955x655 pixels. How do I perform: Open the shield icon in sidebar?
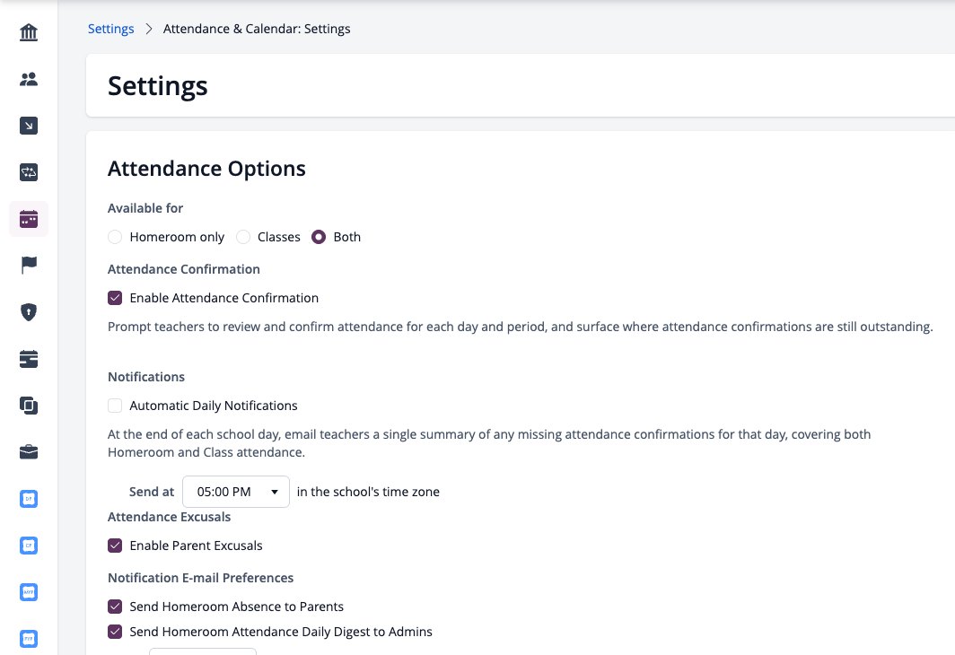[x=29, y=312]
